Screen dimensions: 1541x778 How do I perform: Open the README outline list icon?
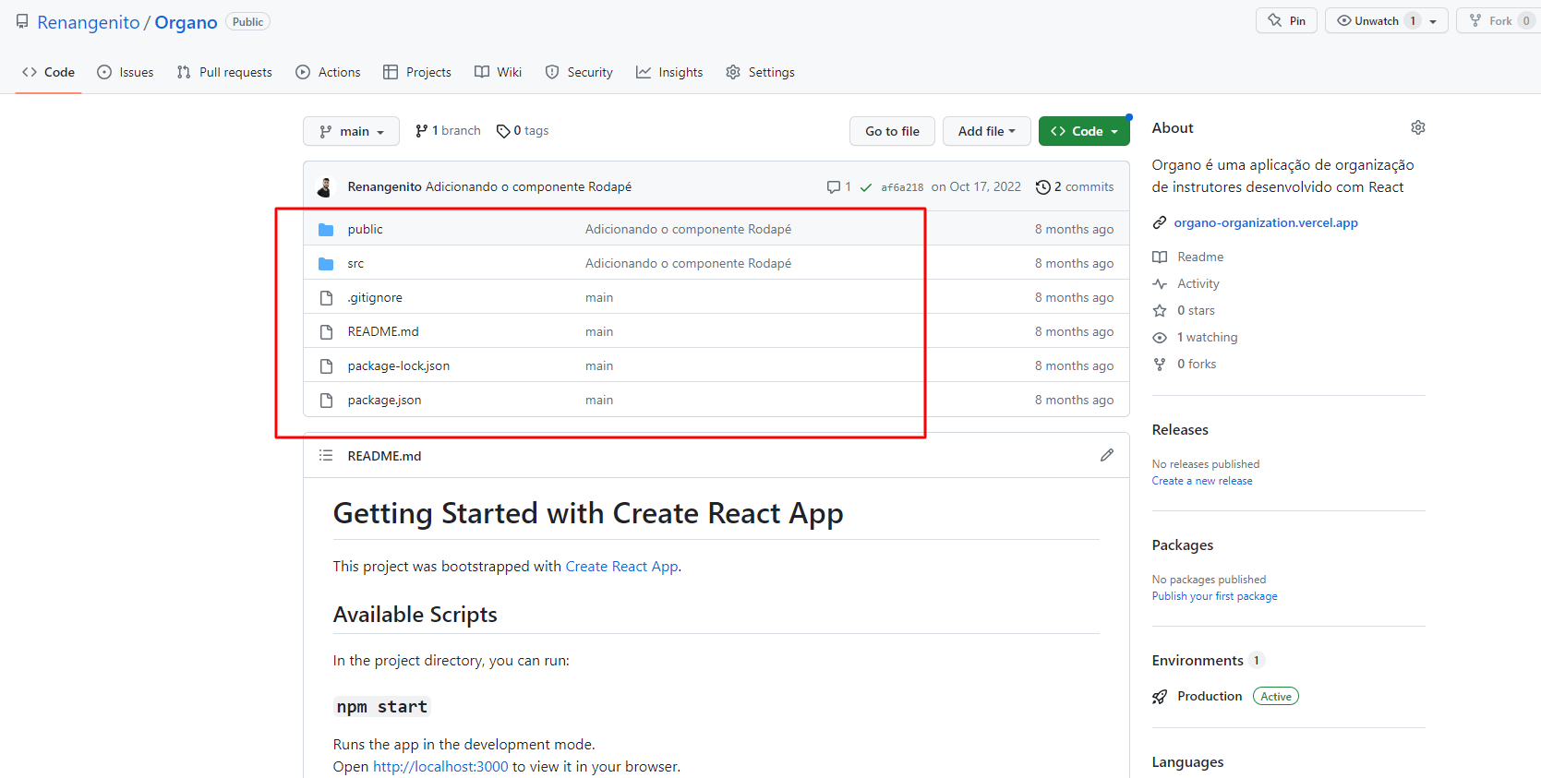click(326, 455)
